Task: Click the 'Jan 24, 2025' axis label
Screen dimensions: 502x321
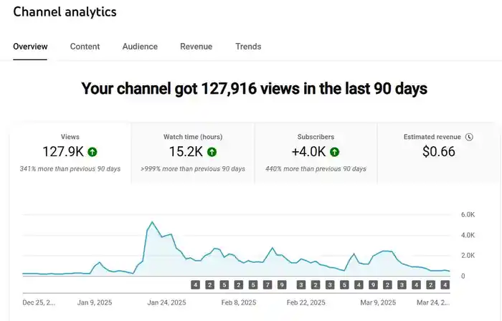Action: click(166, 302)
